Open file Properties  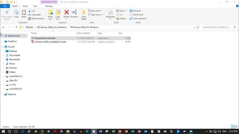pyautogui.click(x=111, y=15)
